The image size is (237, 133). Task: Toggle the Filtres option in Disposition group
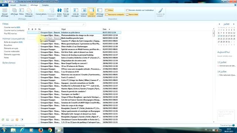pos(109,10)
